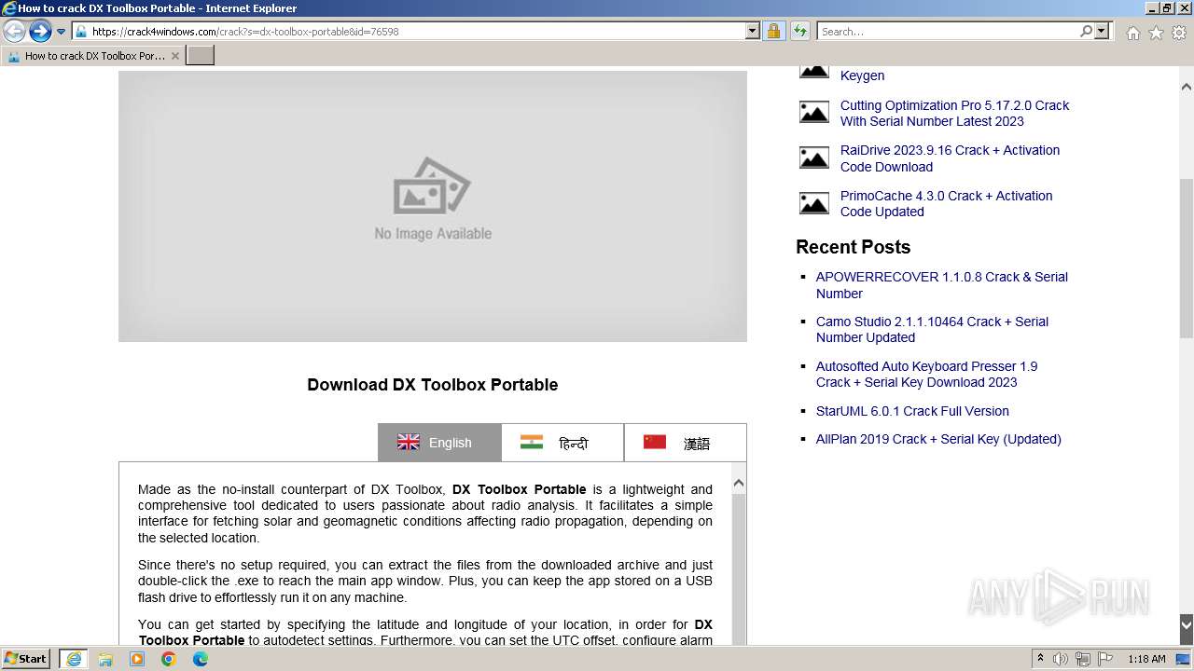Screen dimensions: 1194x671
Task: Click the India flag icon
Action: tap(532, 442)
